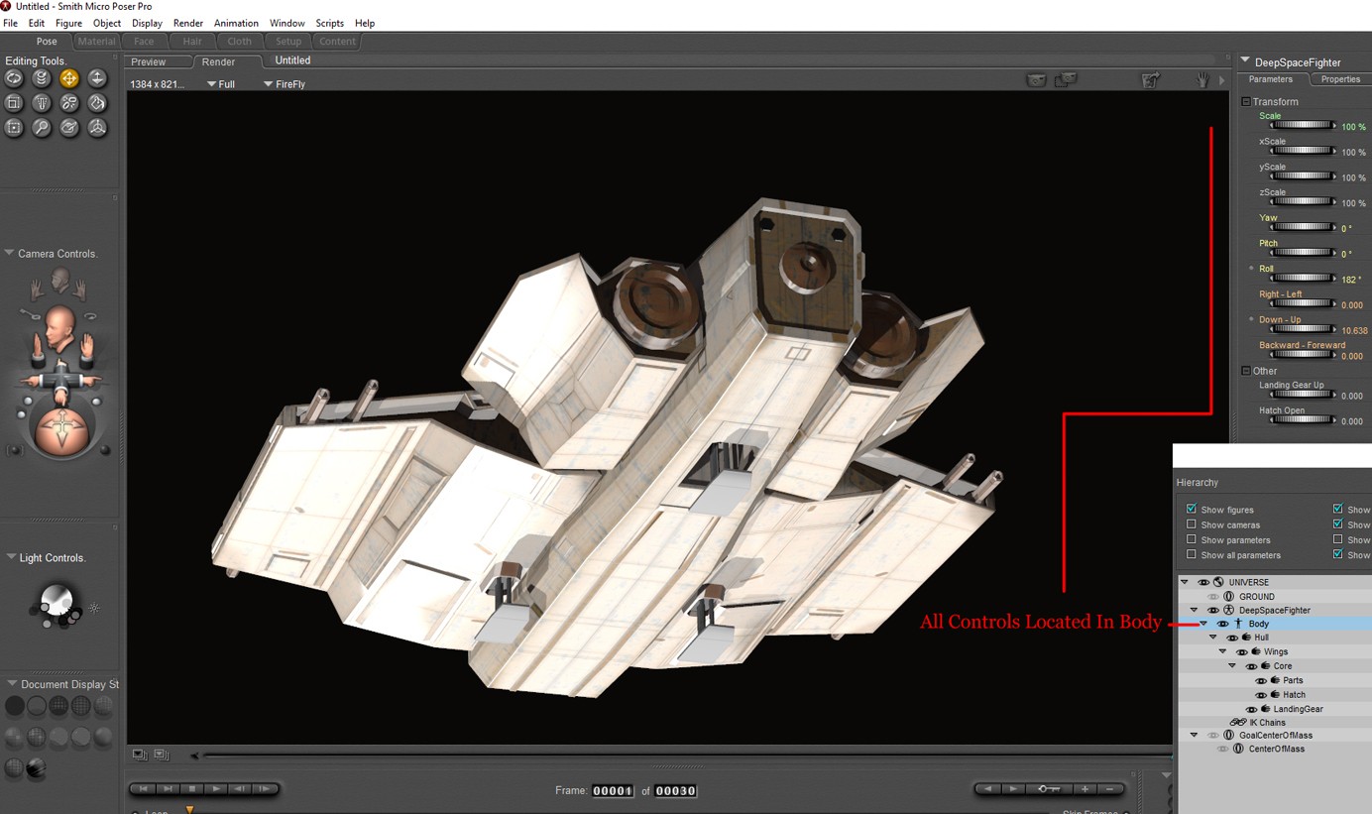Image resolution: width=1372 pixels, height=814 pixels.
Task: Click the first document display style sphere
Action: [x=14, y=706]
